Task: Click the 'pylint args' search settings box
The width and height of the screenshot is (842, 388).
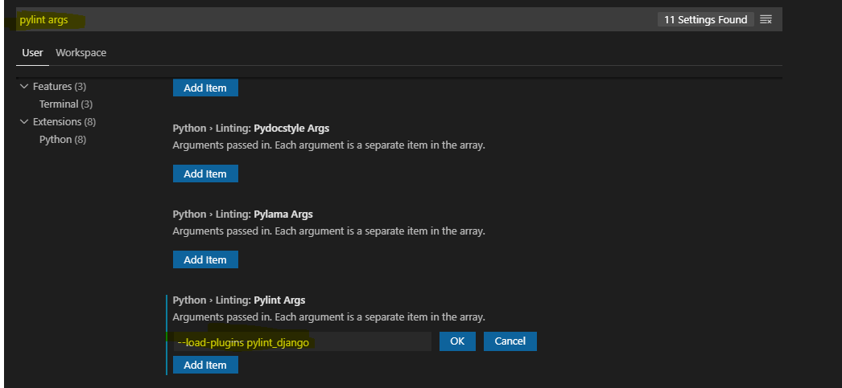Action: click(322, 20)
